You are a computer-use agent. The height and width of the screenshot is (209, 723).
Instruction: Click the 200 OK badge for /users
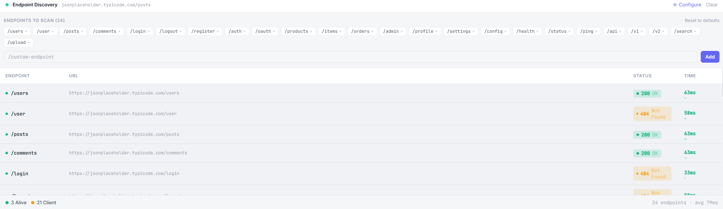pos(647,94)
